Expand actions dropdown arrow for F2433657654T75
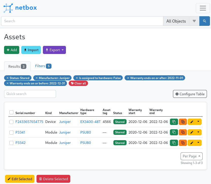Screen dimensions: 211x184 (198, 122)
